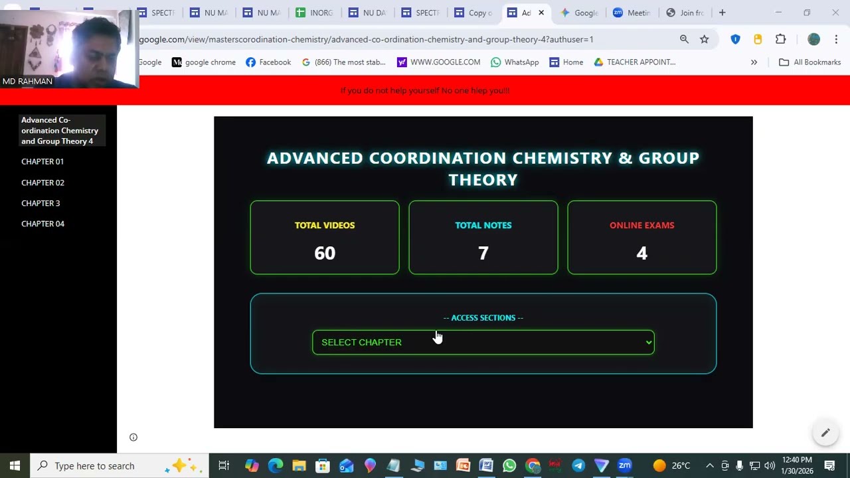Viewport: 850px width, 478px height.
Task: Open the (866) The most stab... bookmark
Action: (343, 62)
